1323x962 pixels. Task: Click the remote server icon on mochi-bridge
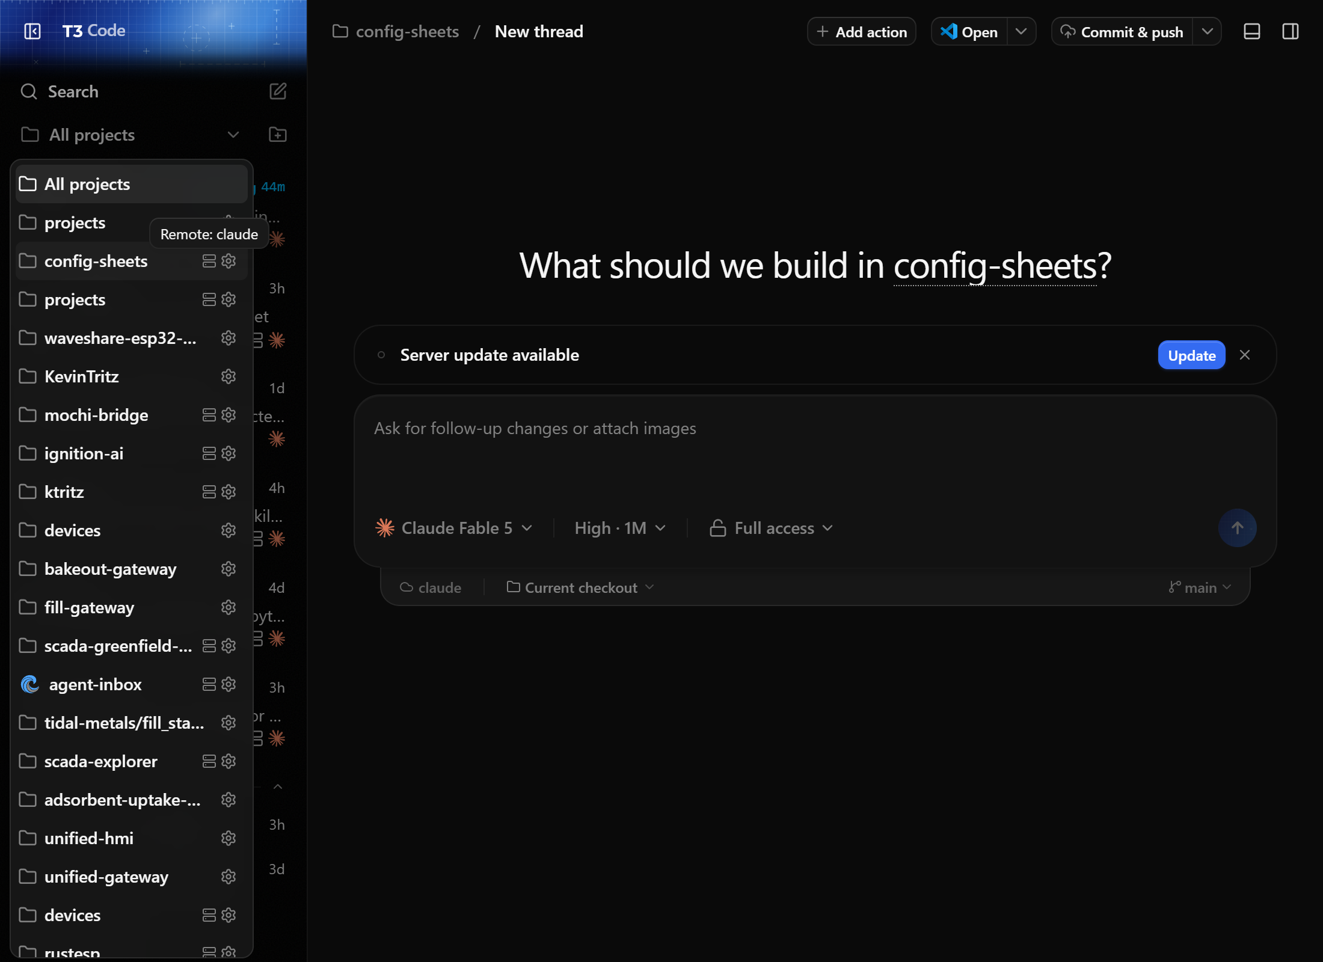click(209, 415)
